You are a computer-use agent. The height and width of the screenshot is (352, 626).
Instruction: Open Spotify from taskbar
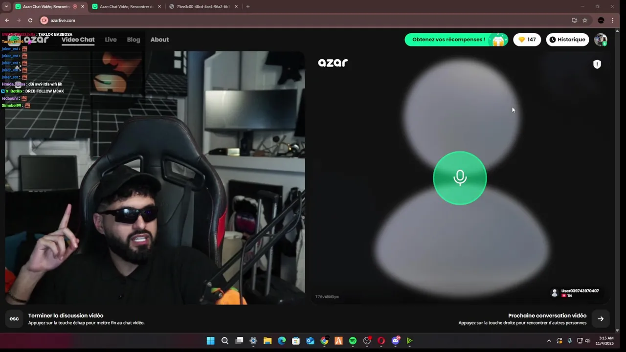353,341
